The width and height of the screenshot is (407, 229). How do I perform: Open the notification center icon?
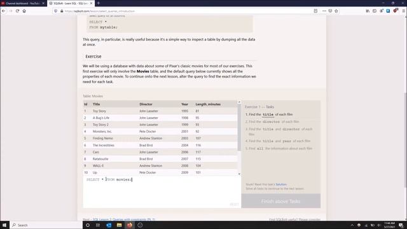[x=401, y=225]
